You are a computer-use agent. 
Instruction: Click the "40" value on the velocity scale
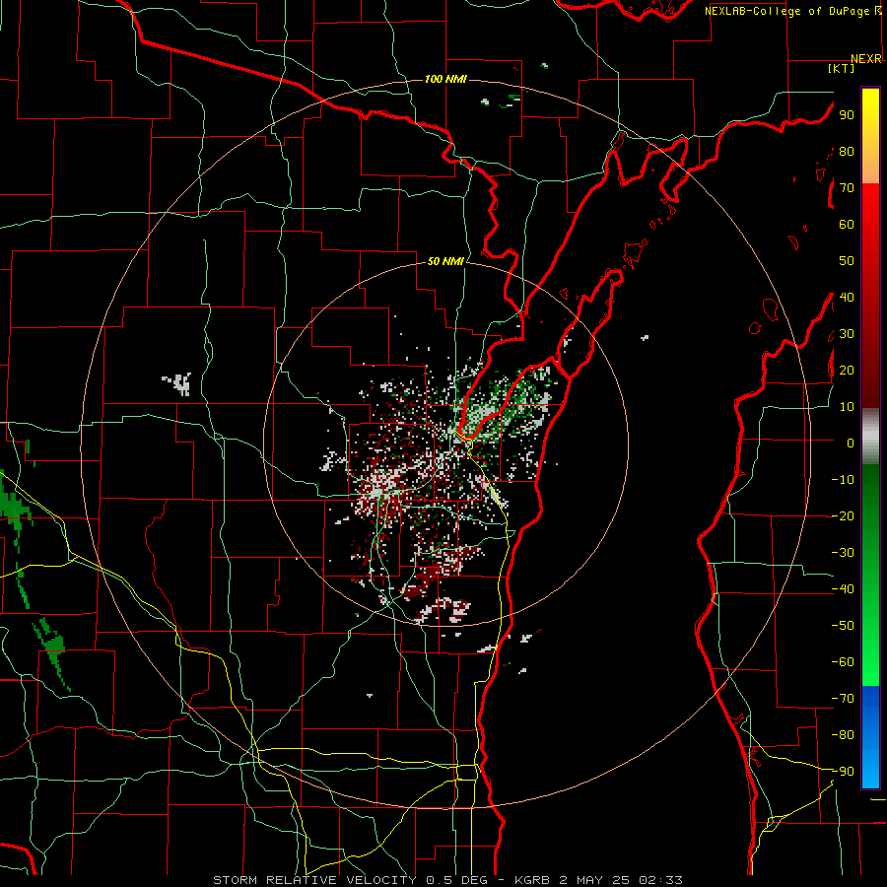[847, 297]
